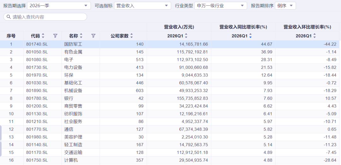
Task: Open the 可选指标 dropdown showing 营业收入
Action: tap(142, 6)
